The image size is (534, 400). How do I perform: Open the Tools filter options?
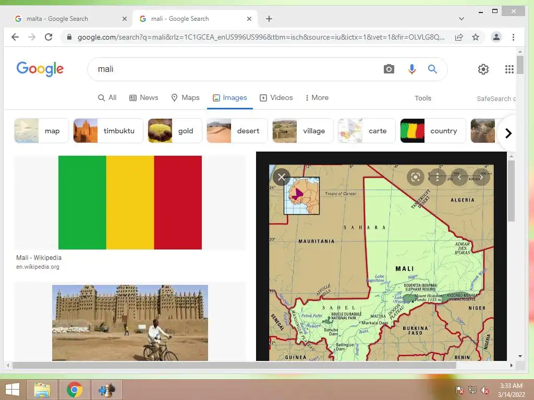pos(422,98)
